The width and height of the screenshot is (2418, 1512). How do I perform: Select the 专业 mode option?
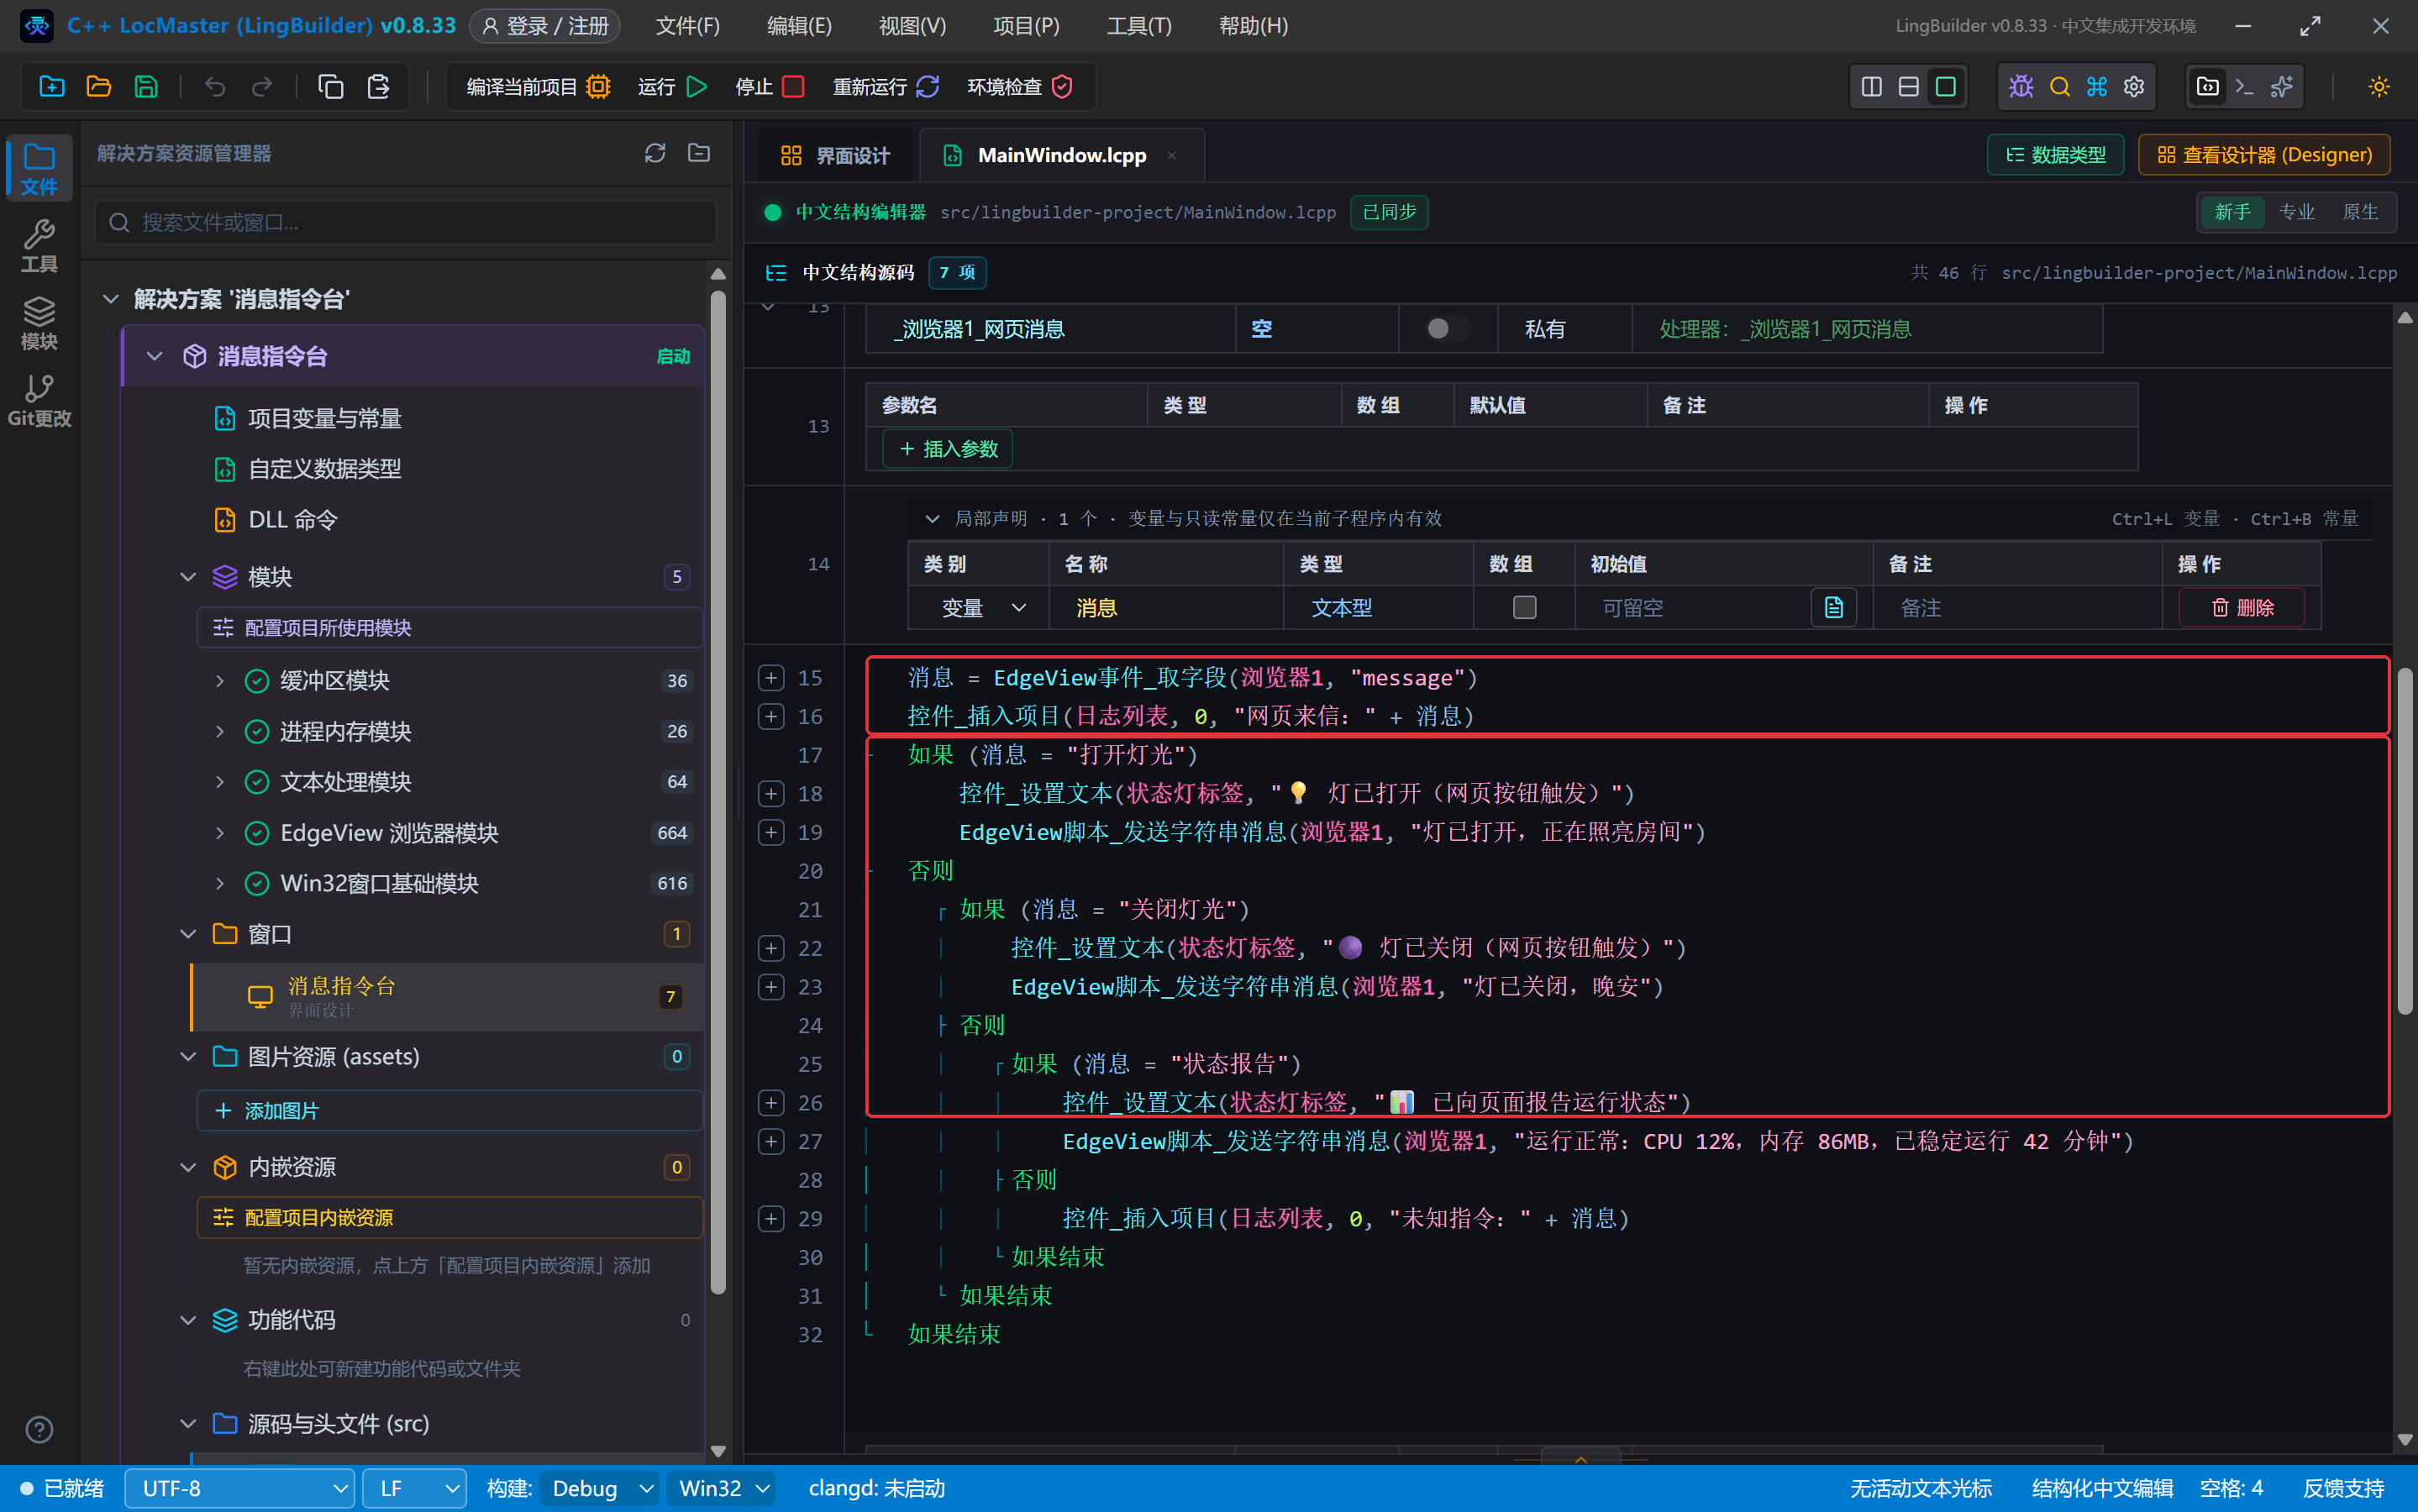click(x=2296, y=212)
